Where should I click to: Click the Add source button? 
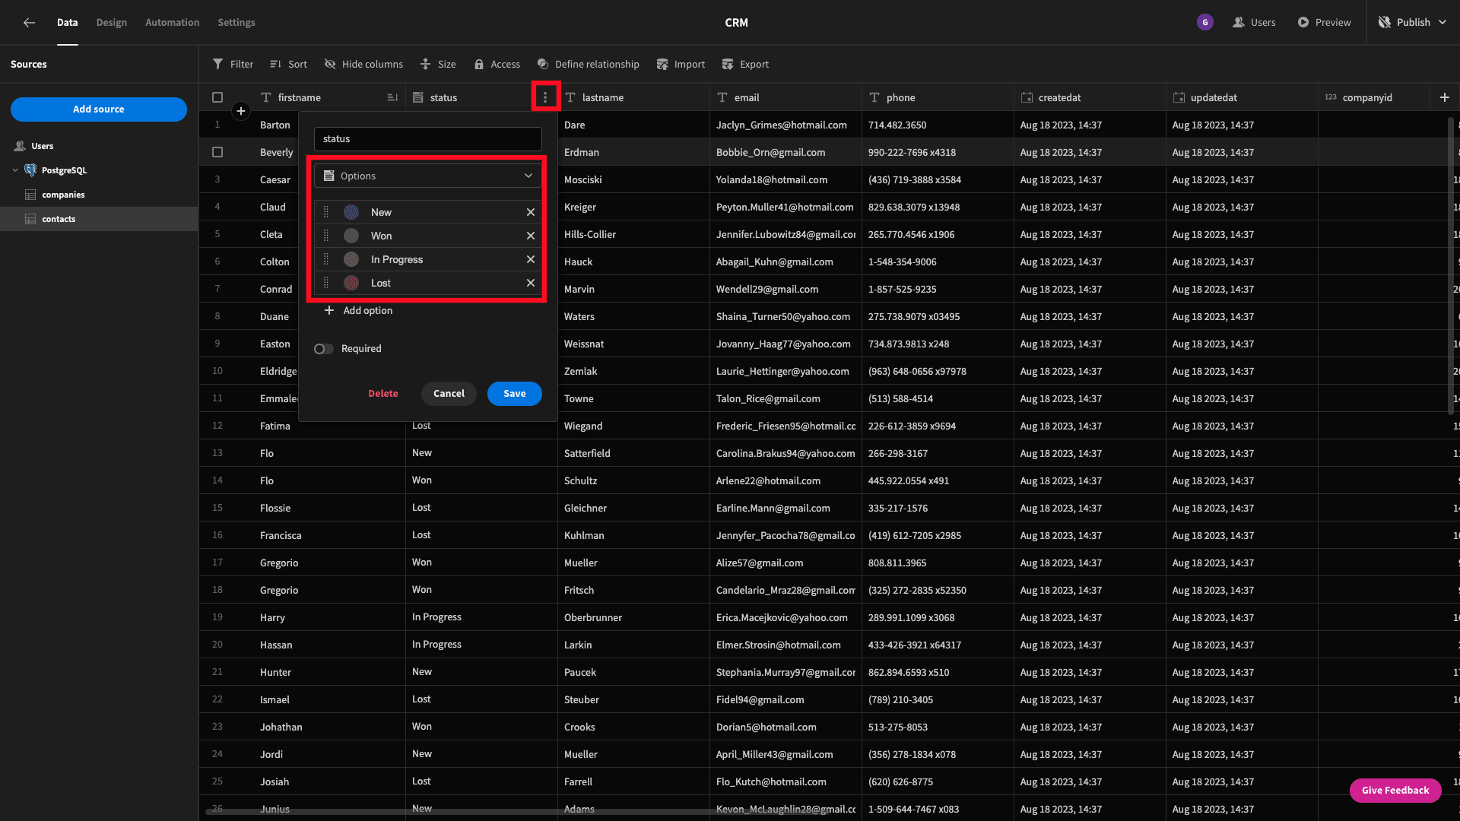(x=99, y=109)
